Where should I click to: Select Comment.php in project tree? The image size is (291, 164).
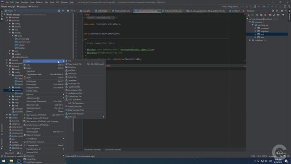[x=23, y=39]
